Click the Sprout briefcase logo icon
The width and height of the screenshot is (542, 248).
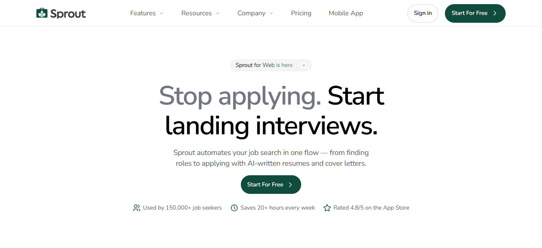[x=42, y=13]
